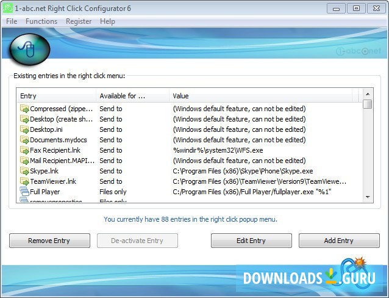Click the Windows default feature value for Desktop.ini
The height and width of the screenshot is (298, 389).
(x=239, y=129)
